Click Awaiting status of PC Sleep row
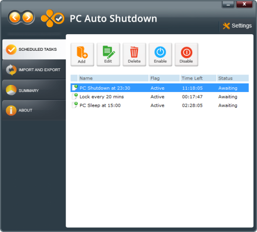The width and height of the screenshot is (257, 232). coord(227,105)
